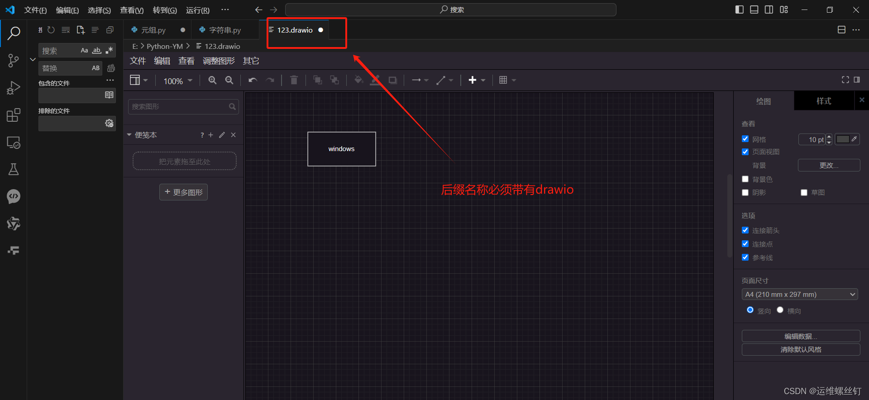Open the 100% zoom level dropdown
Image resolution: width=869 pixels, height=400 pixels.
point(178,81)
